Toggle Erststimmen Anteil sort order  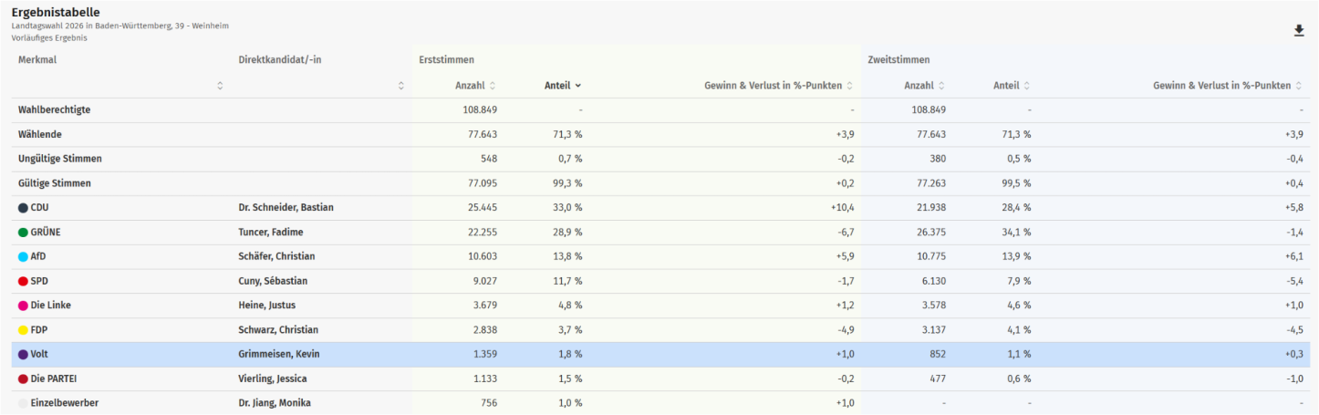(x=577, y=86)
